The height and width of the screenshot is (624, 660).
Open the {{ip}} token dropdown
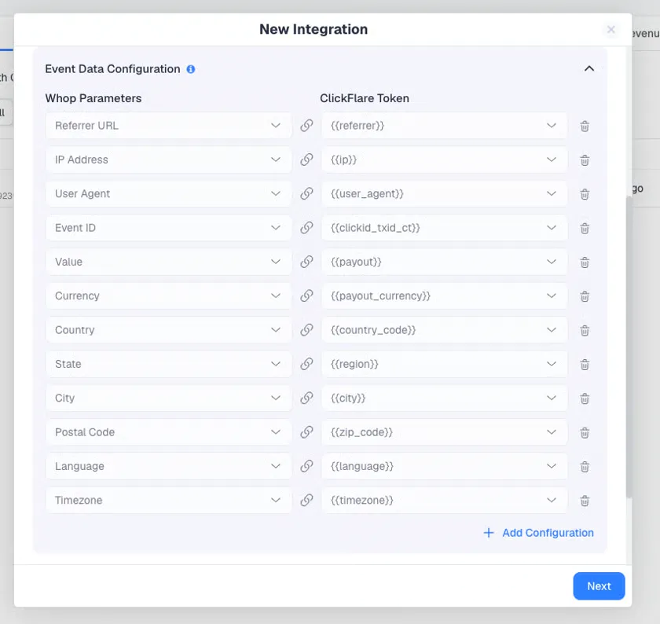444,160
